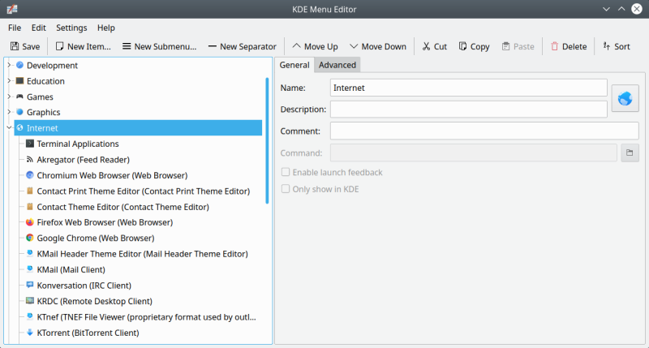
Task: Open the Edit menu
Action: [38, 28]
